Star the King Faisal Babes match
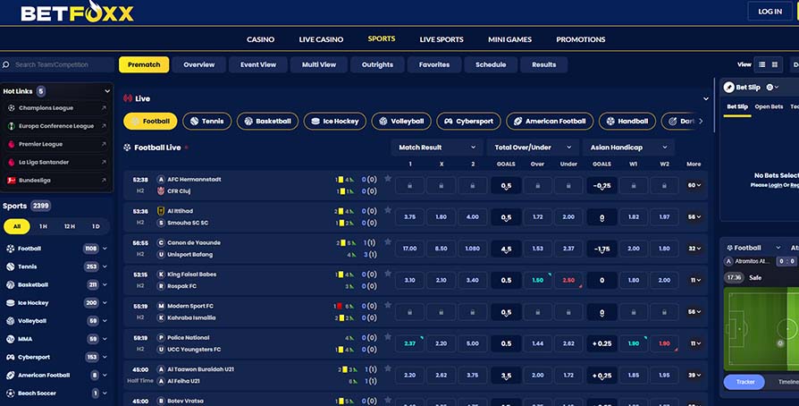 388,274
